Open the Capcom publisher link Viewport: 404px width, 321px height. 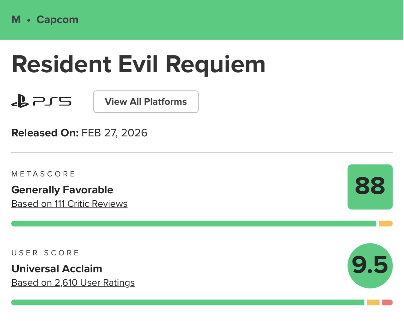tap(57, 19)
